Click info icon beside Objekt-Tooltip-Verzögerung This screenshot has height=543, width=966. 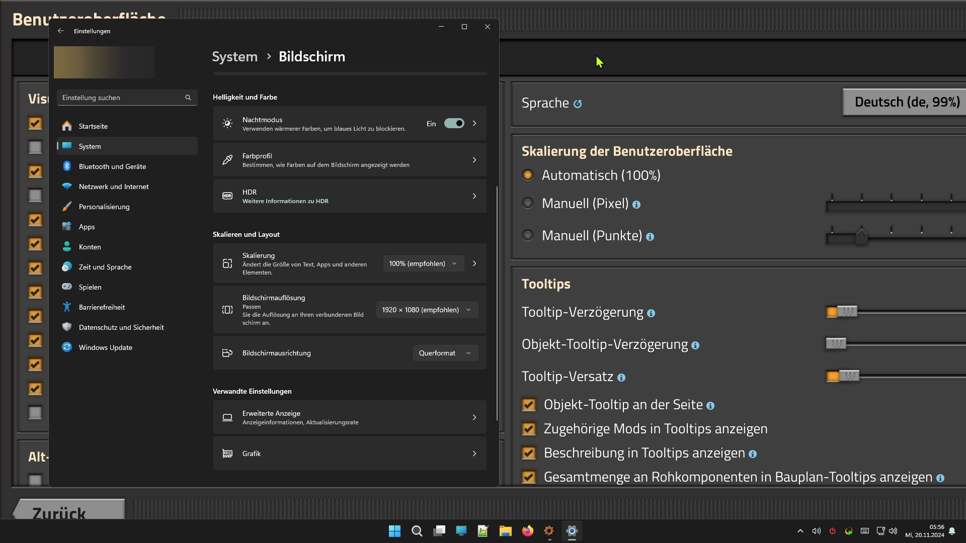click(x=695, y=346)
